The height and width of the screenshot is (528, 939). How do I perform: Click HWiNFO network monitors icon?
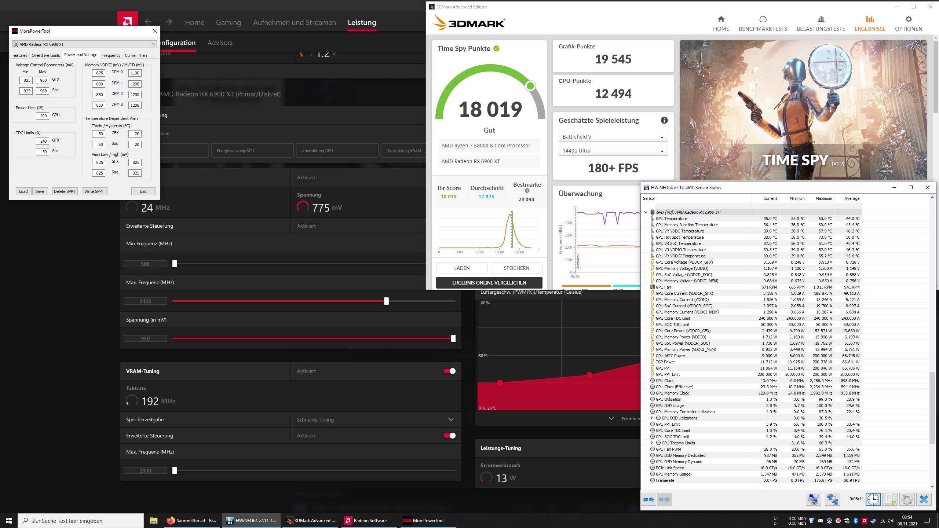(x=832, y=499)
